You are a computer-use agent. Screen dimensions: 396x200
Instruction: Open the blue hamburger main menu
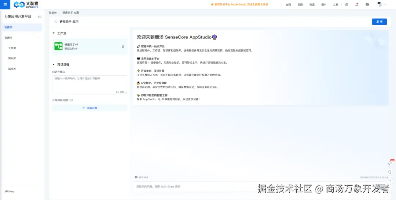click(5, 4)
